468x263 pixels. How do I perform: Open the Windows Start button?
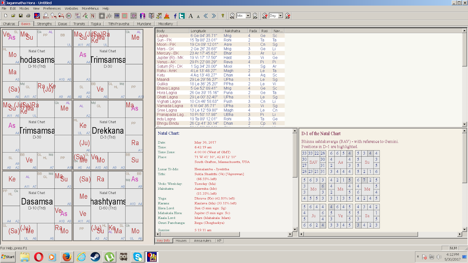[x=8, y=257]
